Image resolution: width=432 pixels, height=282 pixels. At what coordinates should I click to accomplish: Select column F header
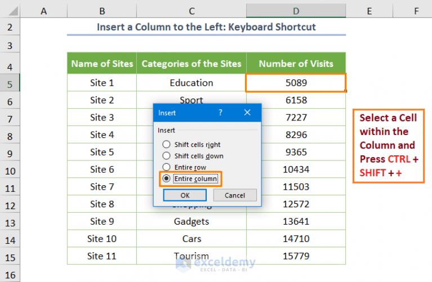click(412, 11)
